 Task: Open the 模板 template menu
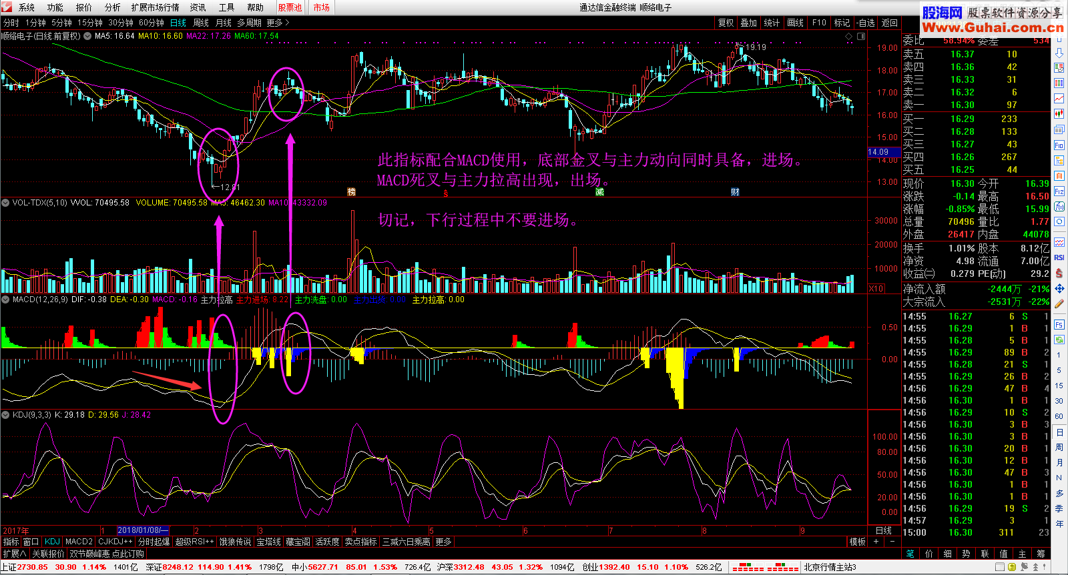pyautogui.click(x=857, y=542)
